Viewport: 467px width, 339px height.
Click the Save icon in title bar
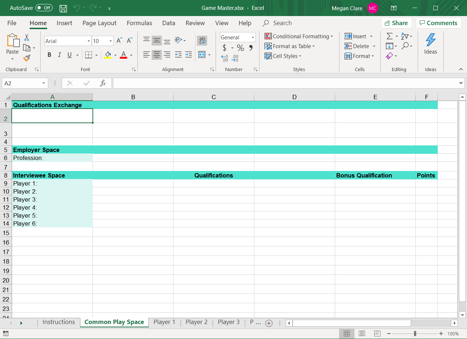pyautogui.click(x=63, y=8)
